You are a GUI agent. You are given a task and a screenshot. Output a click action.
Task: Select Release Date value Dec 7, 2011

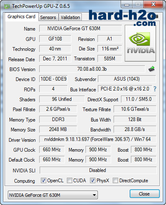(x=55, y=59)
